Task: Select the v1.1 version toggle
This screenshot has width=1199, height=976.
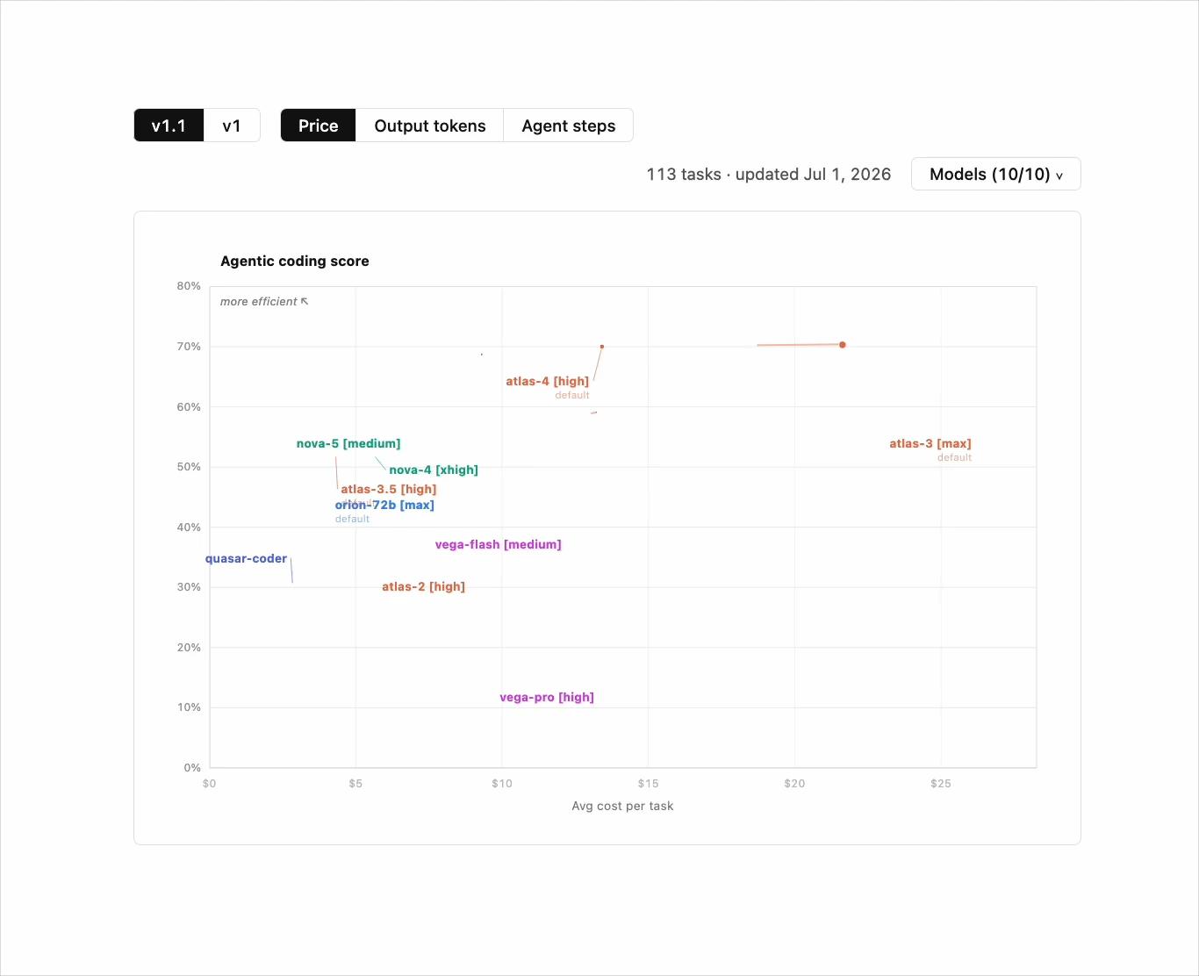Action: (169, 126)
